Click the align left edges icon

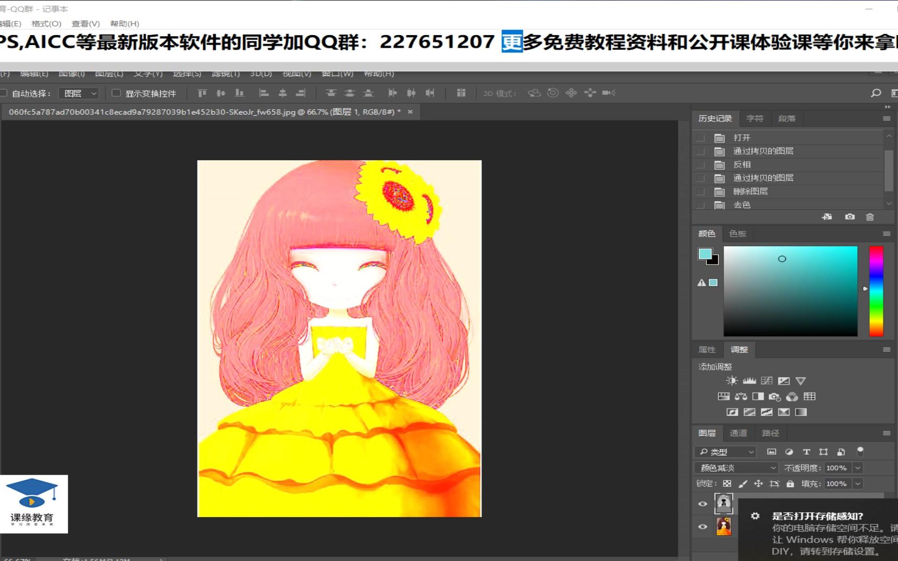265,93
